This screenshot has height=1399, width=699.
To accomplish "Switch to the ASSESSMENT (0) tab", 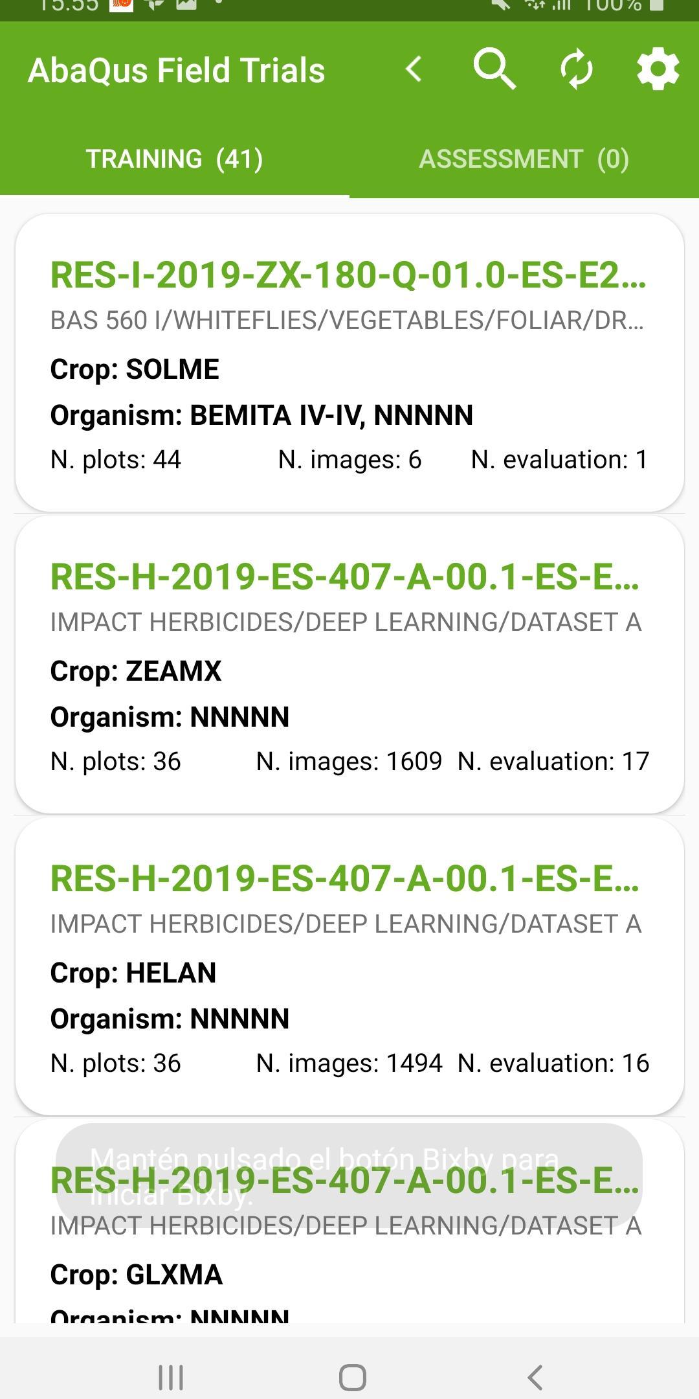I will (524, 159).
